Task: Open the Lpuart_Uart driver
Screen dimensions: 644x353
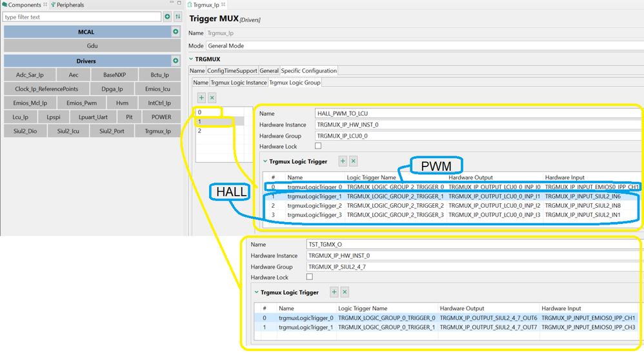Action: pos(93,117)
